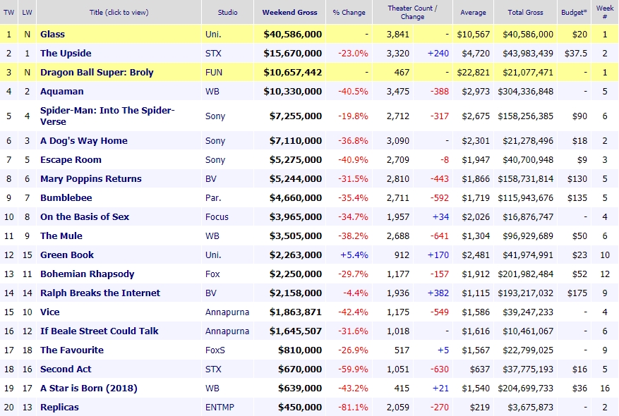The width and height of the screenshot is (619, 416).
Task: Select the $10,330,000 weekend gross value
Action: (292, 92)
